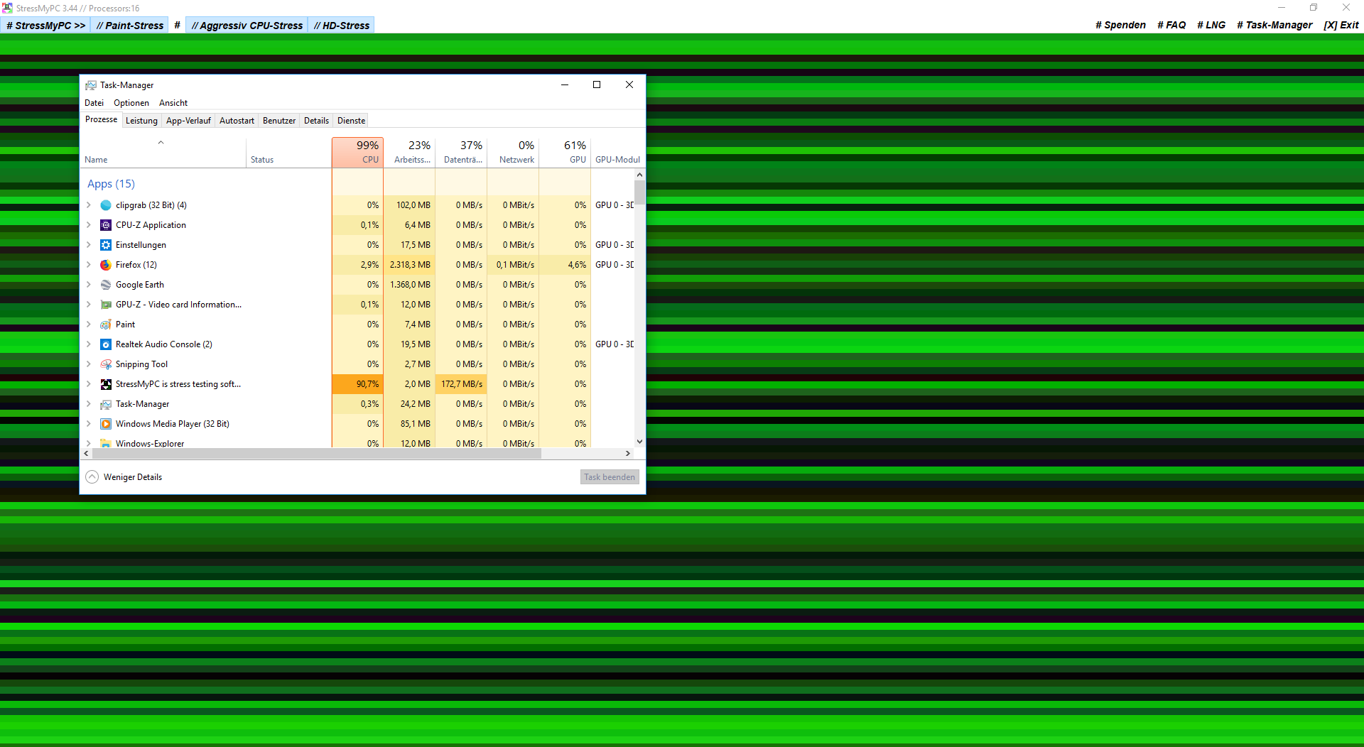Click the Task beenden button
This screenshot has width=1364, height=747.
610,477
